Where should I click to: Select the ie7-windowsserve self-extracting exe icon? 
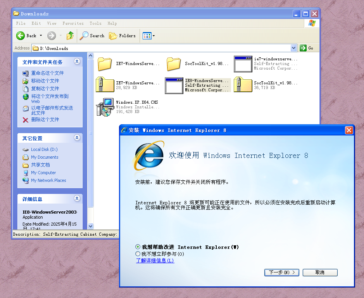(243, 64)
